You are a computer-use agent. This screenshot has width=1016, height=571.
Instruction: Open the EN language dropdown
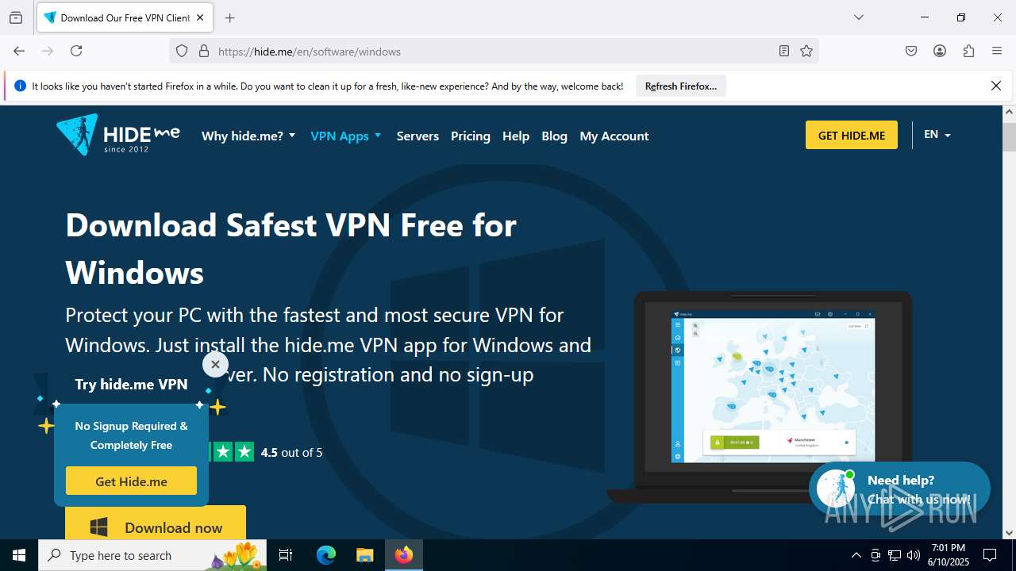(x=937, y=135)
